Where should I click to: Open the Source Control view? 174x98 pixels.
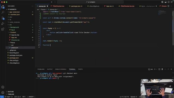click(3, 18)
